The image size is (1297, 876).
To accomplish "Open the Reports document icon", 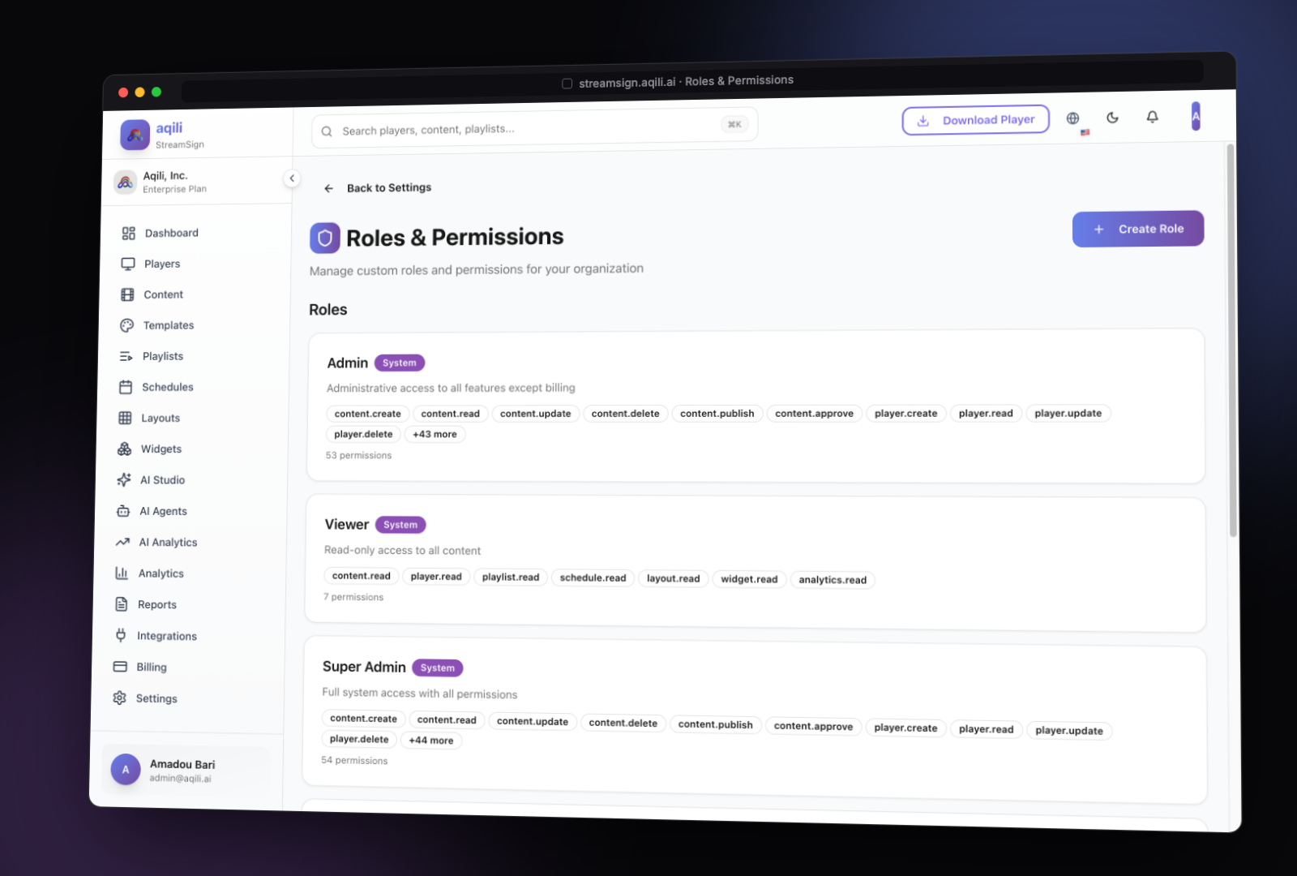I will pos(122,604).
